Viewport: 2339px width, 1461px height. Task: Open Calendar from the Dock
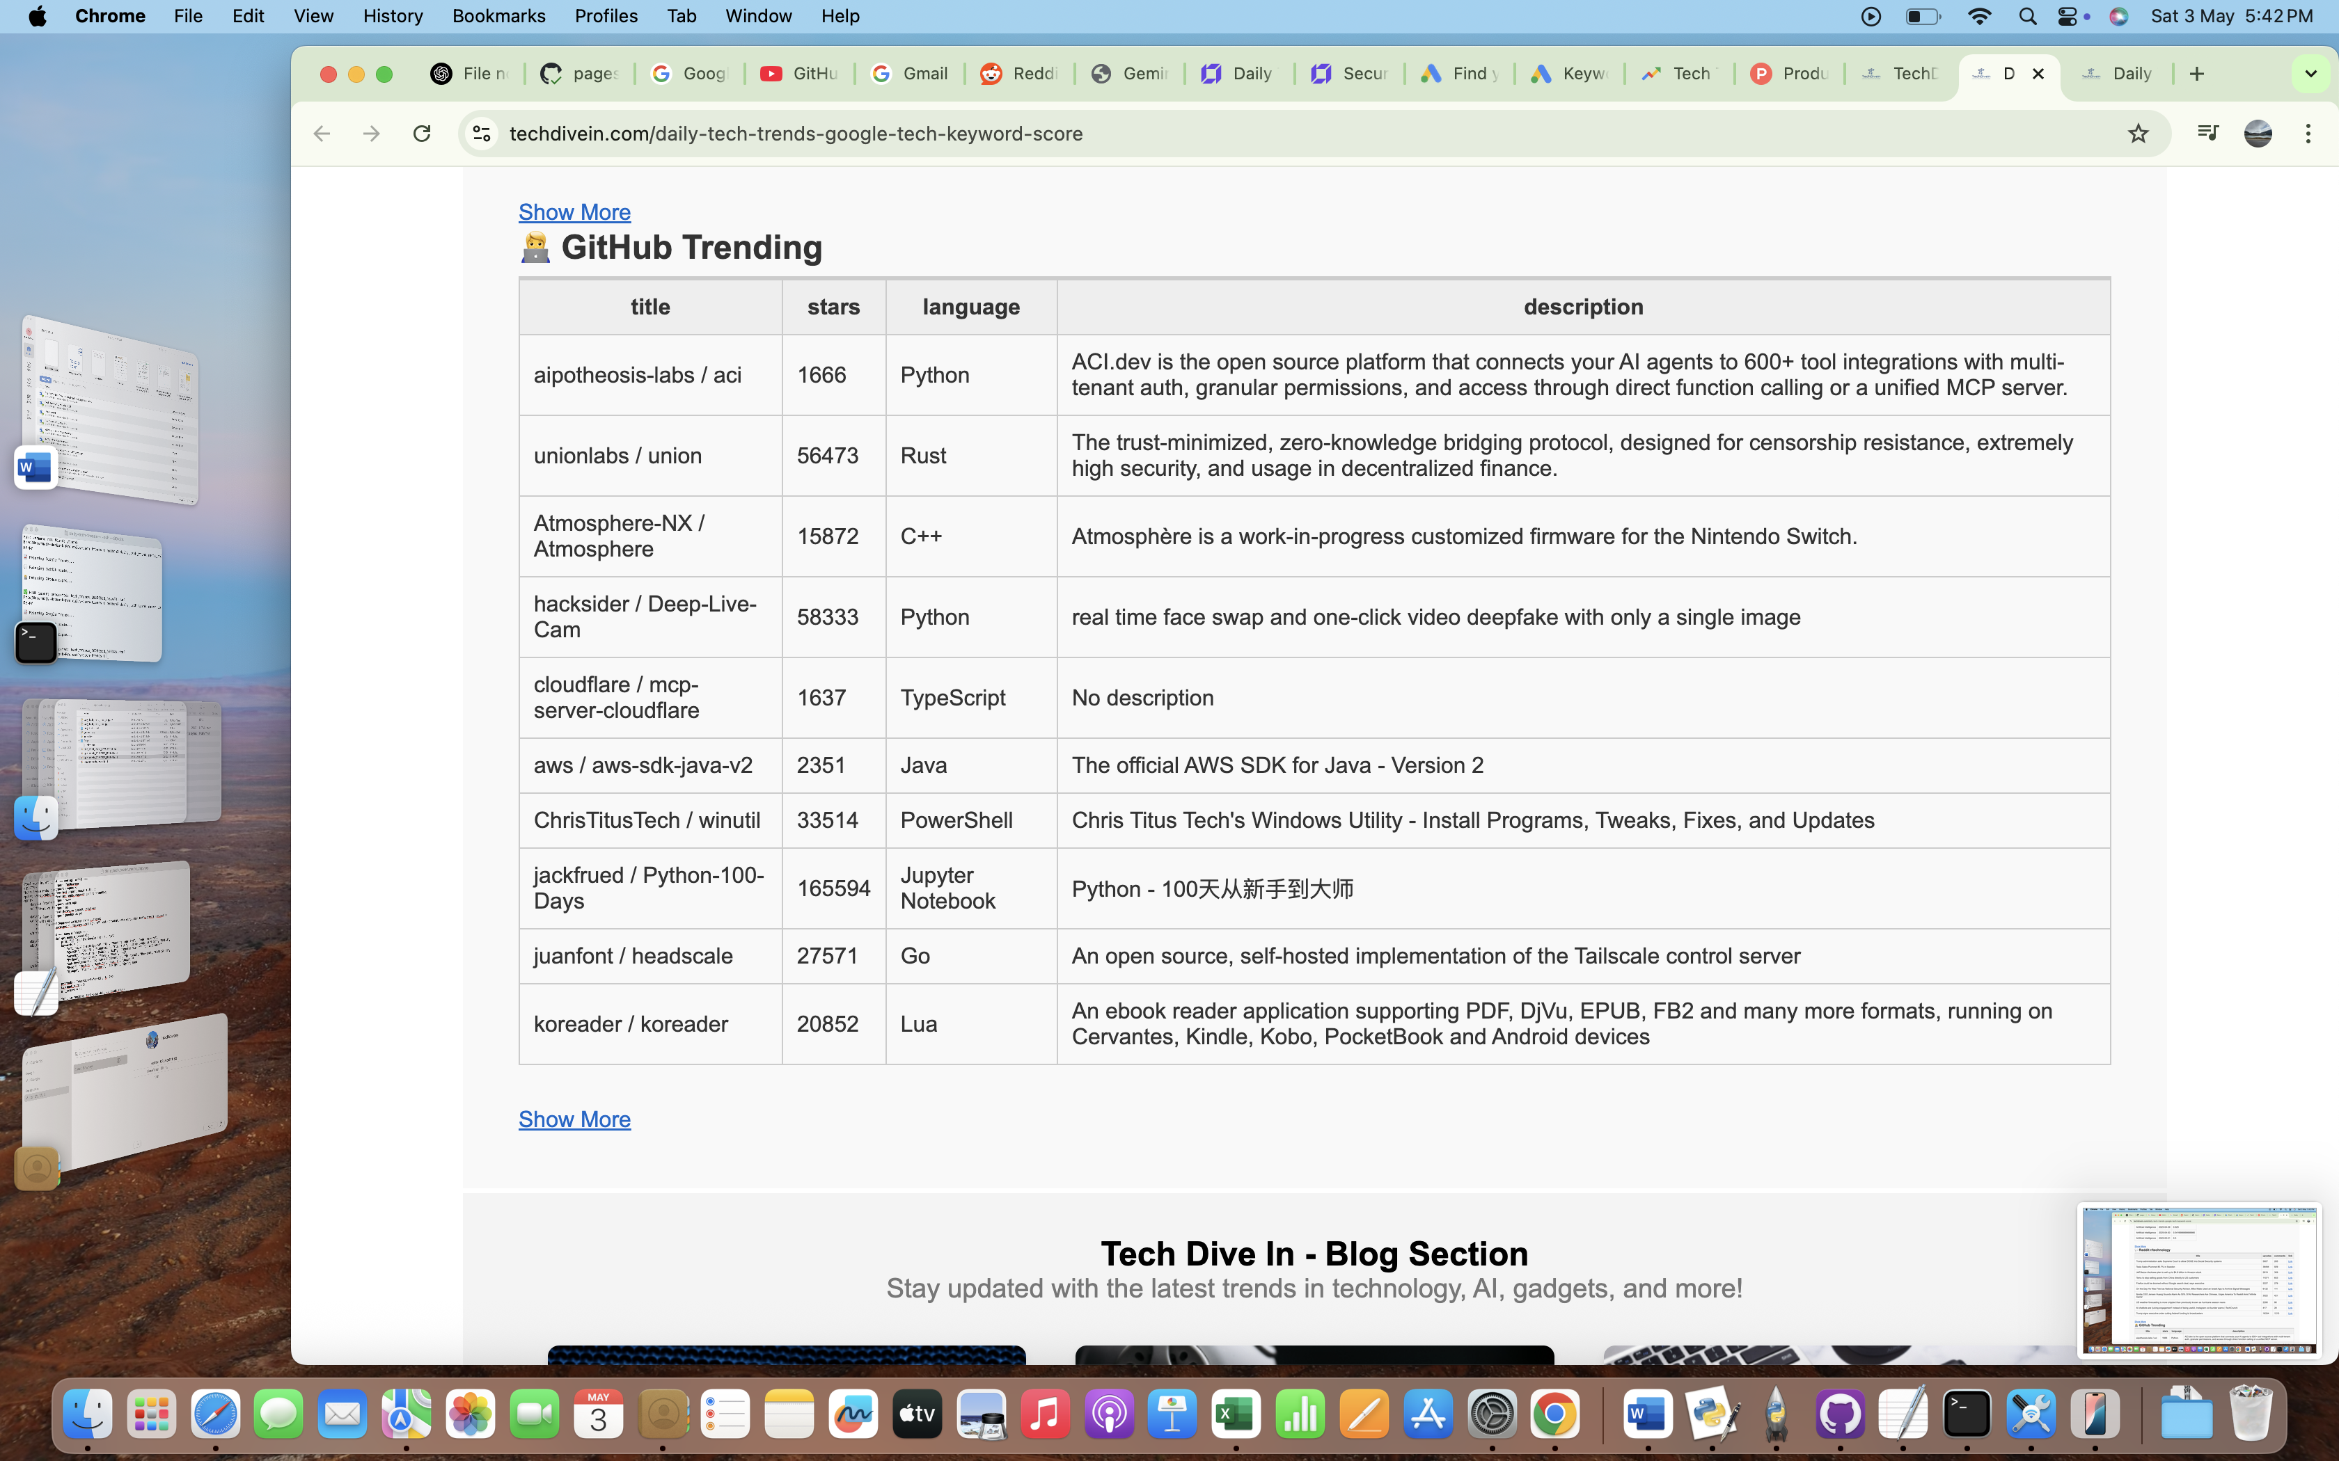[x=598, y=1414]
